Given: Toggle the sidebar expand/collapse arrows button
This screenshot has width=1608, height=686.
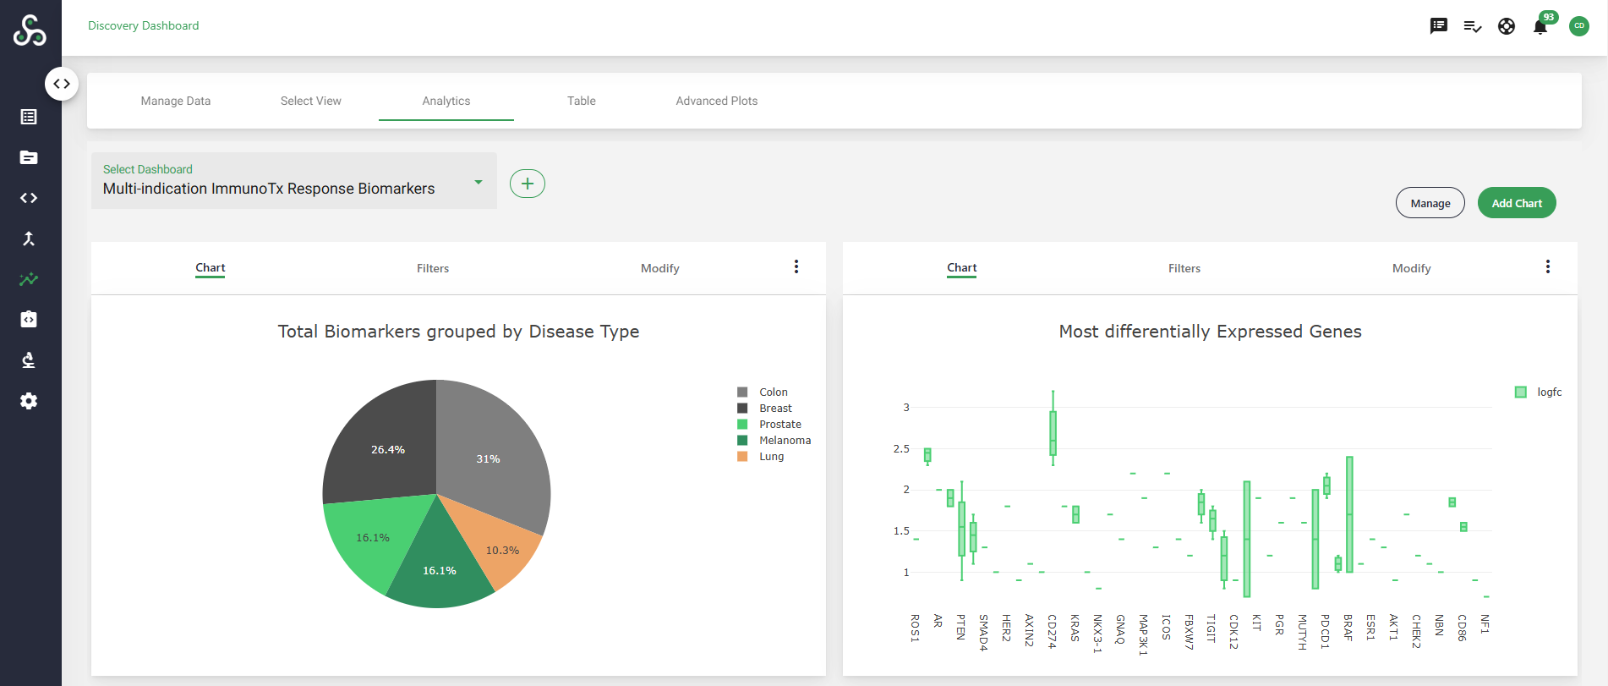Looking at the screenshot, I should pyautogui.click(x=62, y=84).
